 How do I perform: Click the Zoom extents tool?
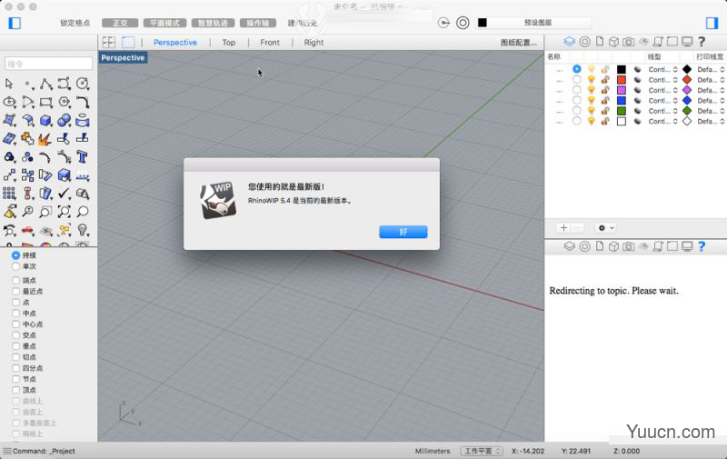click(x=65, y=212)
